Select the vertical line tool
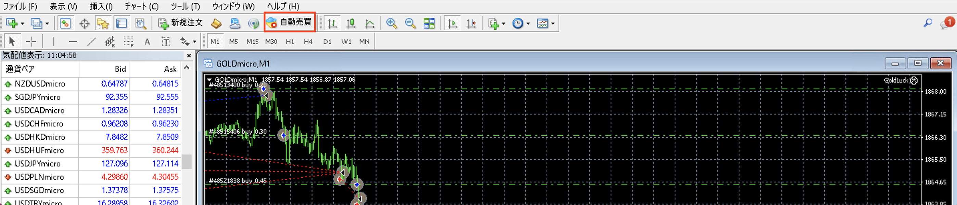This screenshot has width=957, height=205. [x=54, y=42]
